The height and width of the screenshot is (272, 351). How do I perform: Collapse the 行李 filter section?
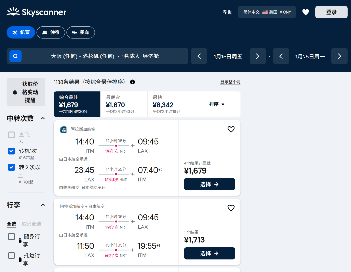coord(43,205)
